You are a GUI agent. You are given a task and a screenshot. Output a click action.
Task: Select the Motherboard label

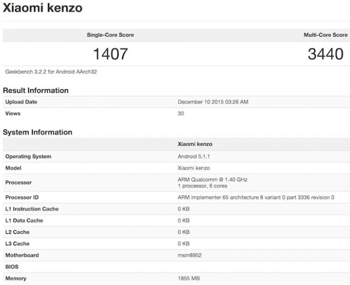(22, 255)
